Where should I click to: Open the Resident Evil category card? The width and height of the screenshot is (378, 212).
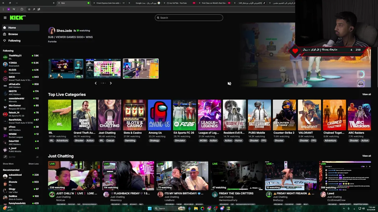click(x=234, y=115)
